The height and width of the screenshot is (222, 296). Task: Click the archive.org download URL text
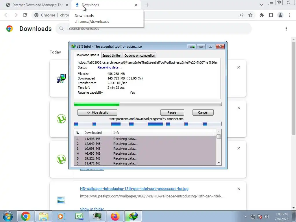[148, 62]
